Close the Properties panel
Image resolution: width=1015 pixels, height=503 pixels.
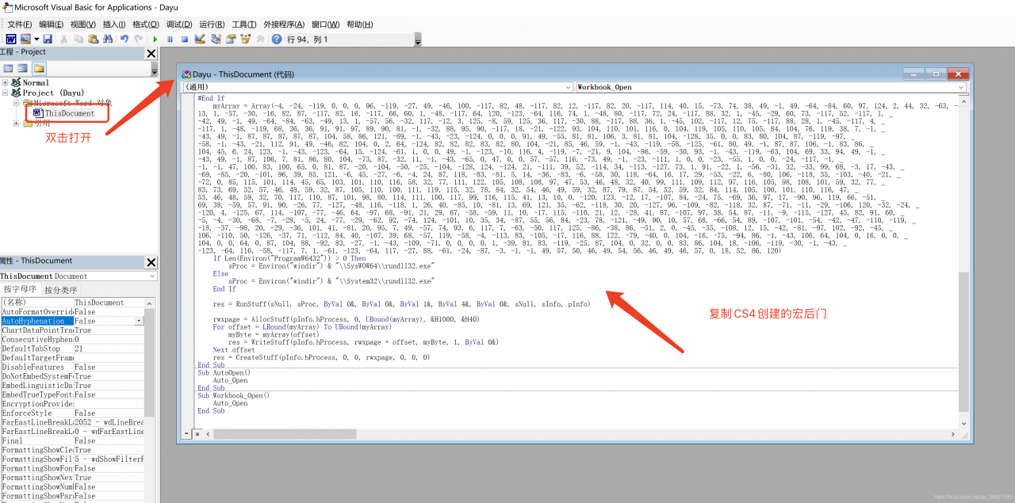coord(151,262)
